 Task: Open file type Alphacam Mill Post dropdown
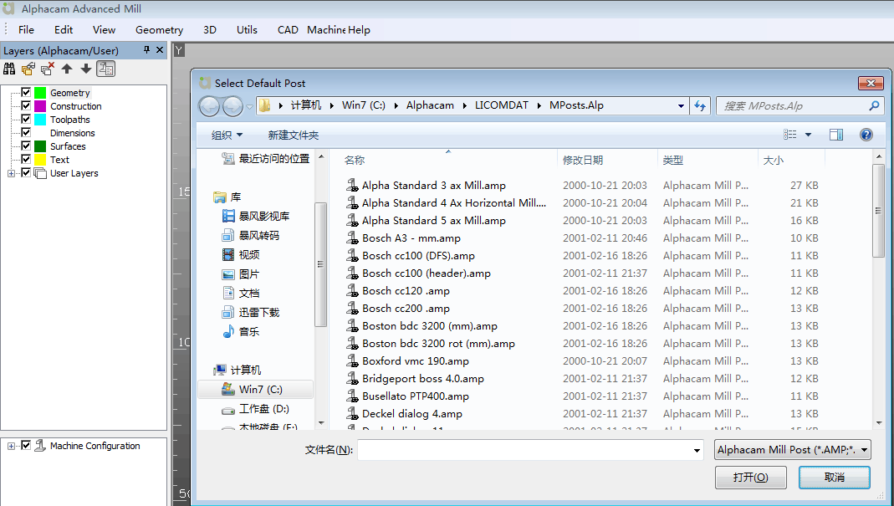click(793, 449)
